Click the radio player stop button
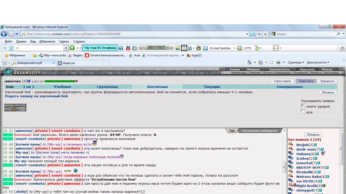Image resolution: width=346 pixels, height=194 pixels. tap(141, 48)
